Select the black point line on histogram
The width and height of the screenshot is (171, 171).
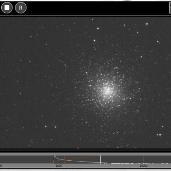(x=54, y=159)
